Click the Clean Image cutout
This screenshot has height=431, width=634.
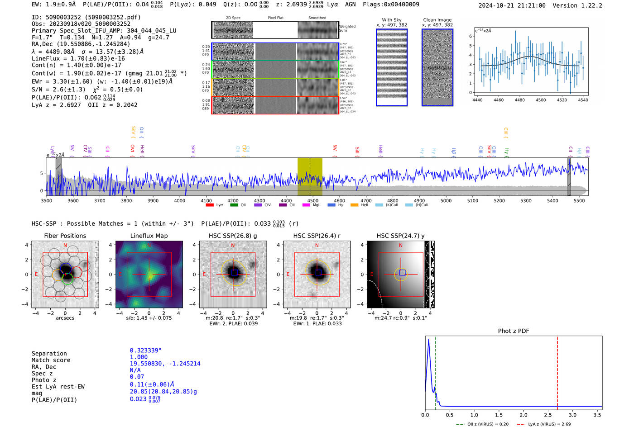pos(437,67)
